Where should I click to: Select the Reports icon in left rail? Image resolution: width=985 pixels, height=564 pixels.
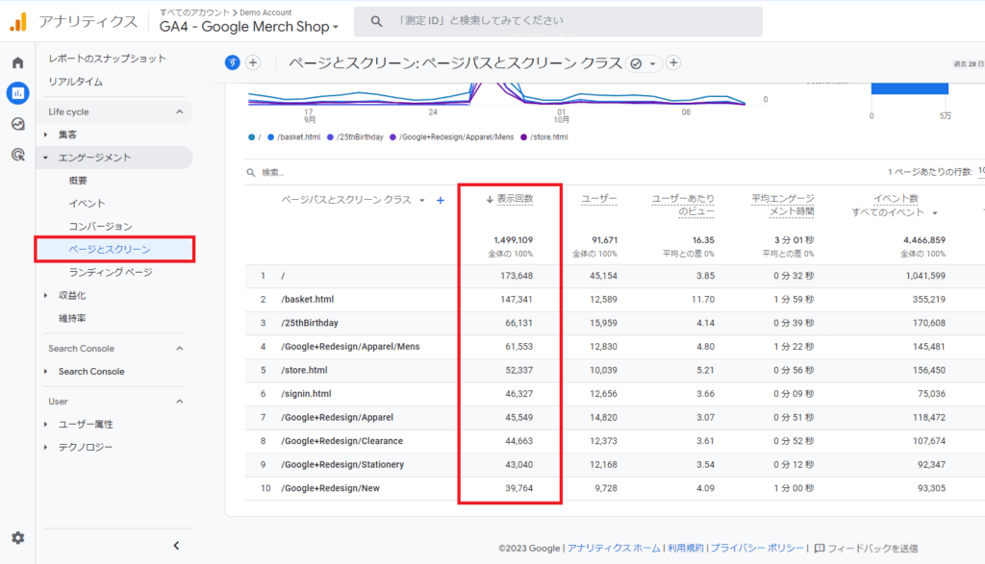tap(17, 93)
